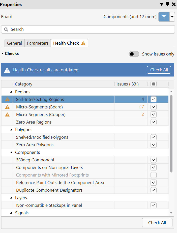Image resolution: width=177 pixels, height=233 pixels.
Task: Click the bottom Check All button
Action: coord(157,223)
